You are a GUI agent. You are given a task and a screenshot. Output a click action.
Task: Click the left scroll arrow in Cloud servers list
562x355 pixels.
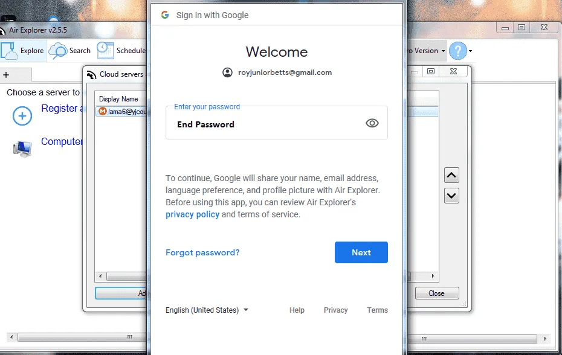point(100,276)
